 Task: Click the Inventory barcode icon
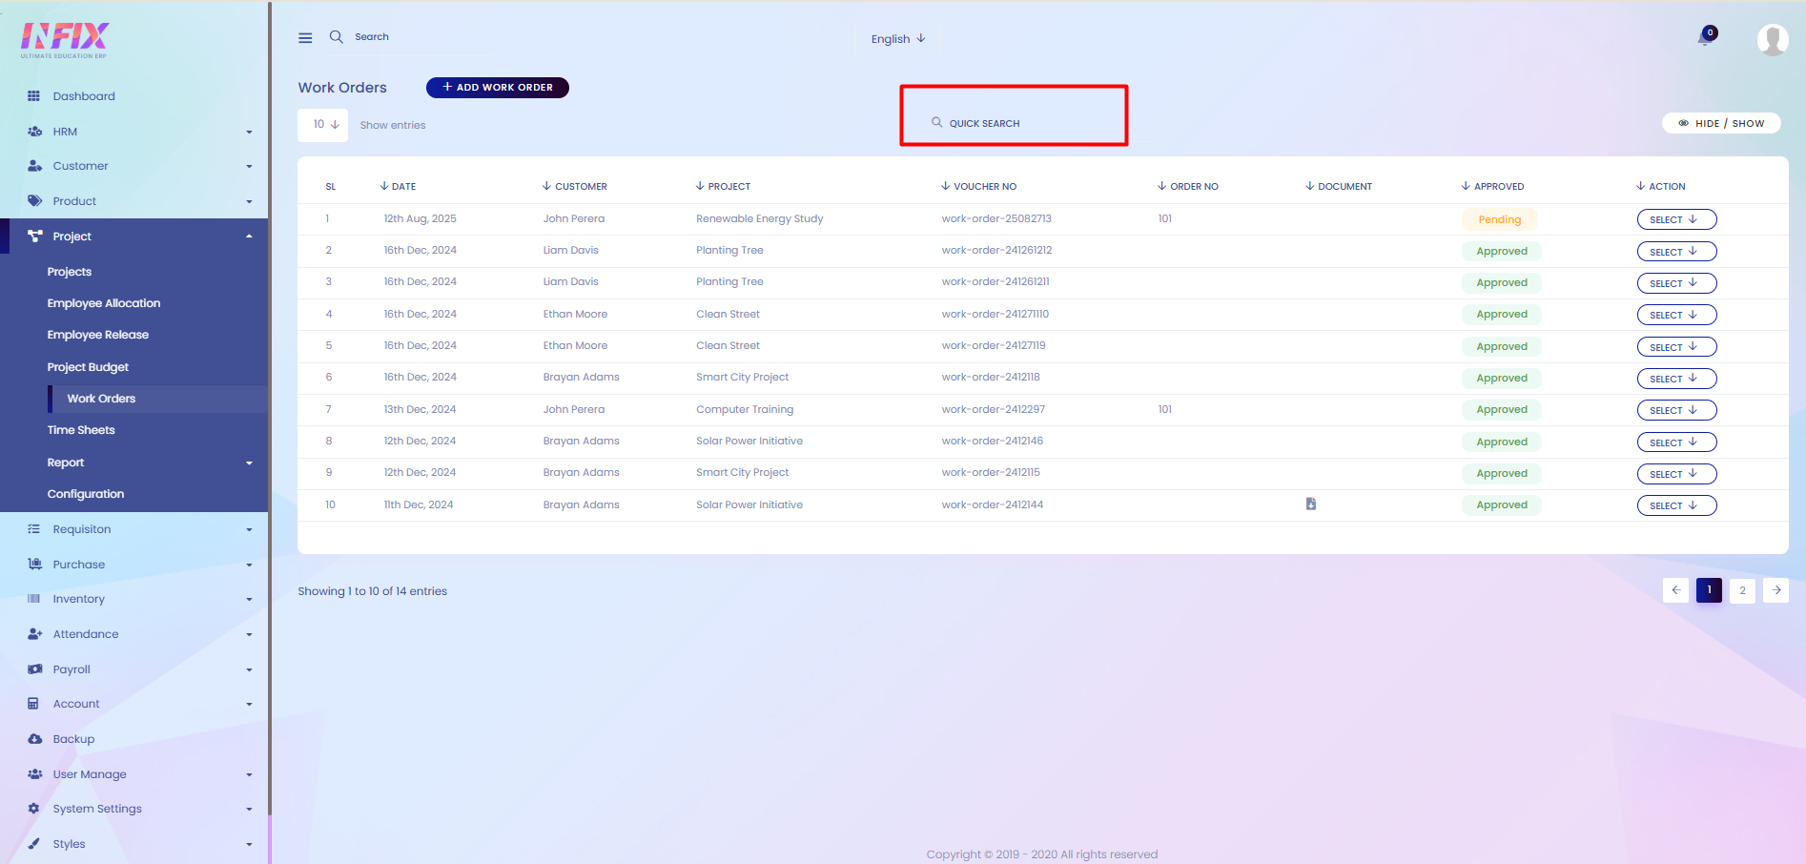34,599
